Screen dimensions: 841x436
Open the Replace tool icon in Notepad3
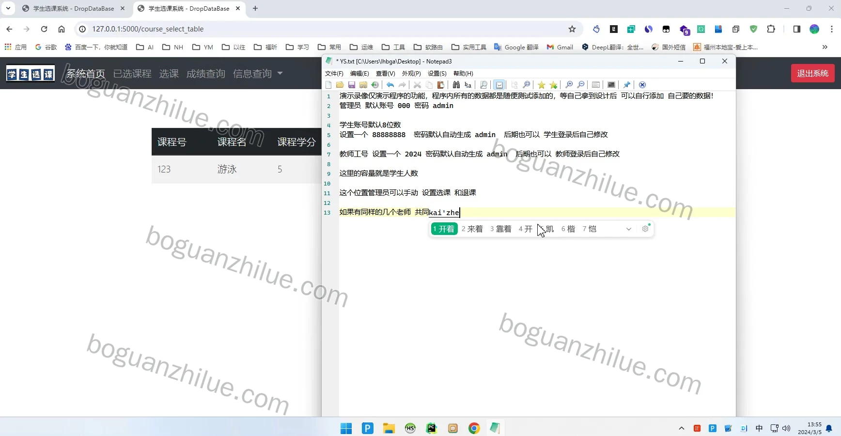click(x=468, y=85)
